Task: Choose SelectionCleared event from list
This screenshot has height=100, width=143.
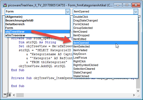Action: click(106, 69)
